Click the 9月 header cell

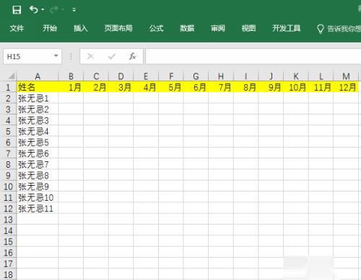click(271, 87)
